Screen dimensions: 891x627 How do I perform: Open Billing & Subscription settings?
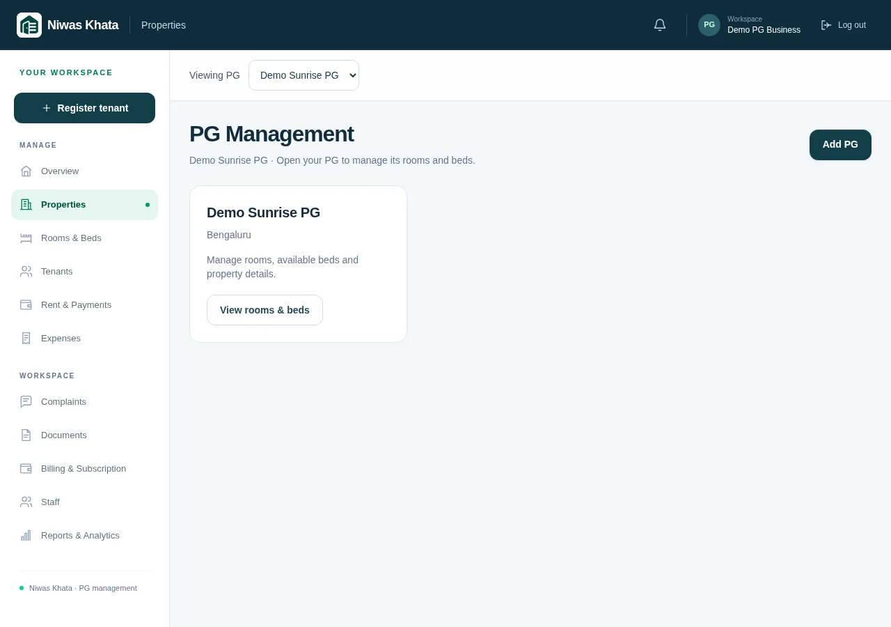point(84,468)
